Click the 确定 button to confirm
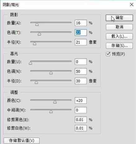This screenshot has height=144, width=136. (119, 18)
